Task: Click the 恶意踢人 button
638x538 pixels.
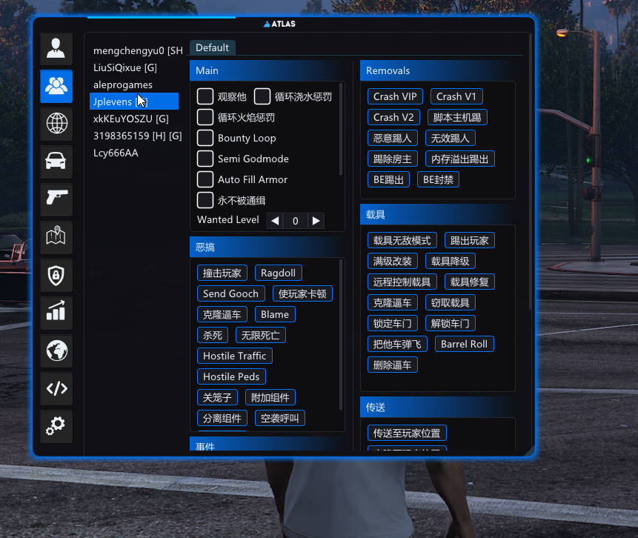Action: click(x=392, y=138)
